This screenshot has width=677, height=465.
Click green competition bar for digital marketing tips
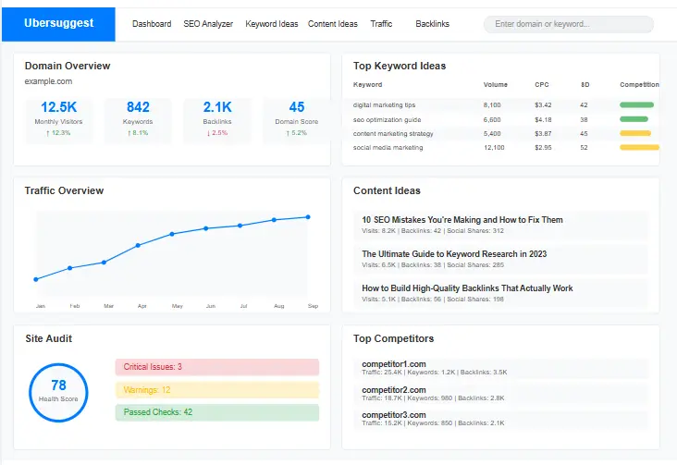(x=637, y=104)
